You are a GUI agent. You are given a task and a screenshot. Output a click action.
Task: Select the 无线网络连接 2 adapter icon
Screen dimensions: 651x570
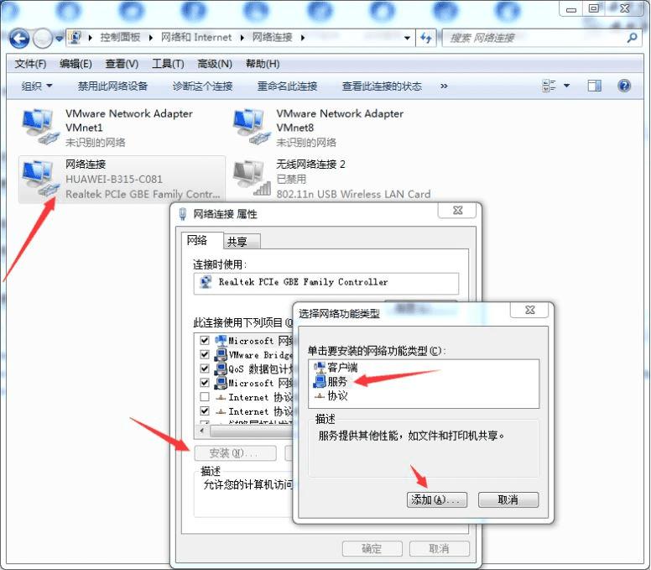click(250, 178)
